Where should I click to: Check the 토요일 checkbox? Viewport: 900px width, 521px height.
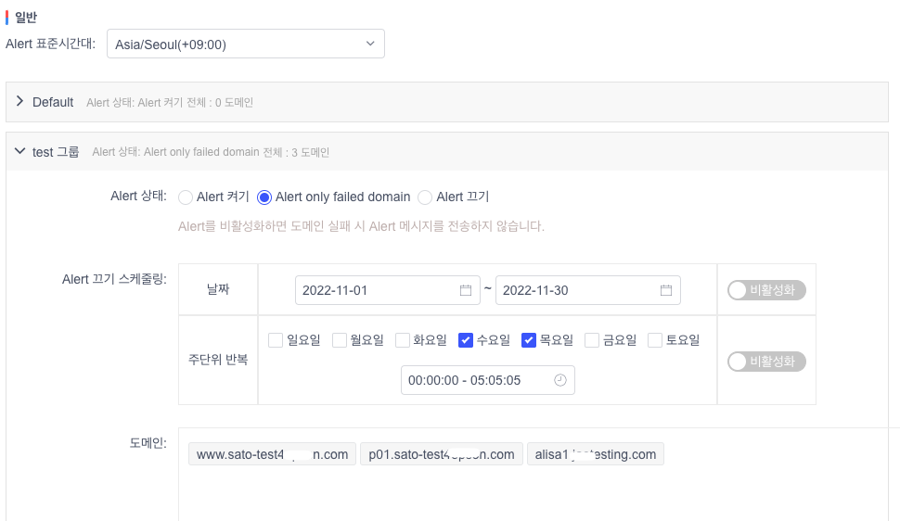click(655, 340)
